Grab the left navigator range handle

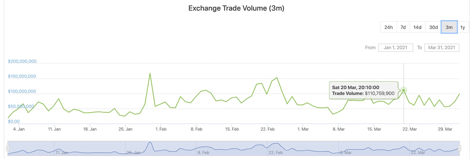pyautogui.click(x=7, y=148)
